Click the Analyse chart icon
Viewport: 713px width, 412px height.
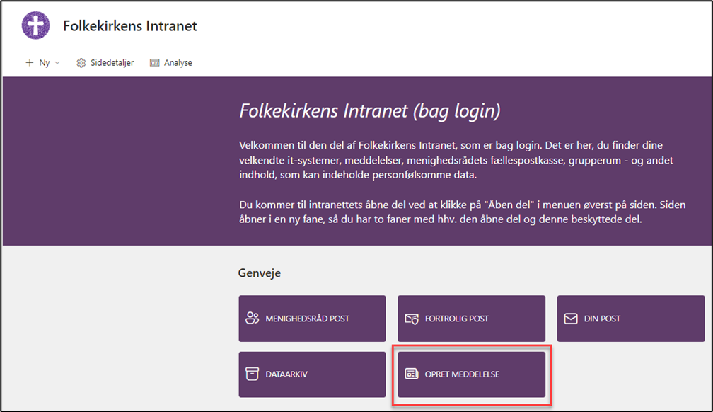(155, 63)
